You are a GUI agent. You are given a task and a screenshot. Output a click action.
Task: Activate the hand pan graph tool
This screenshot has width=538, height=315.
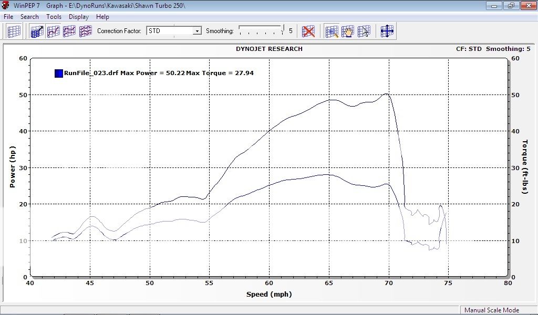347,31
